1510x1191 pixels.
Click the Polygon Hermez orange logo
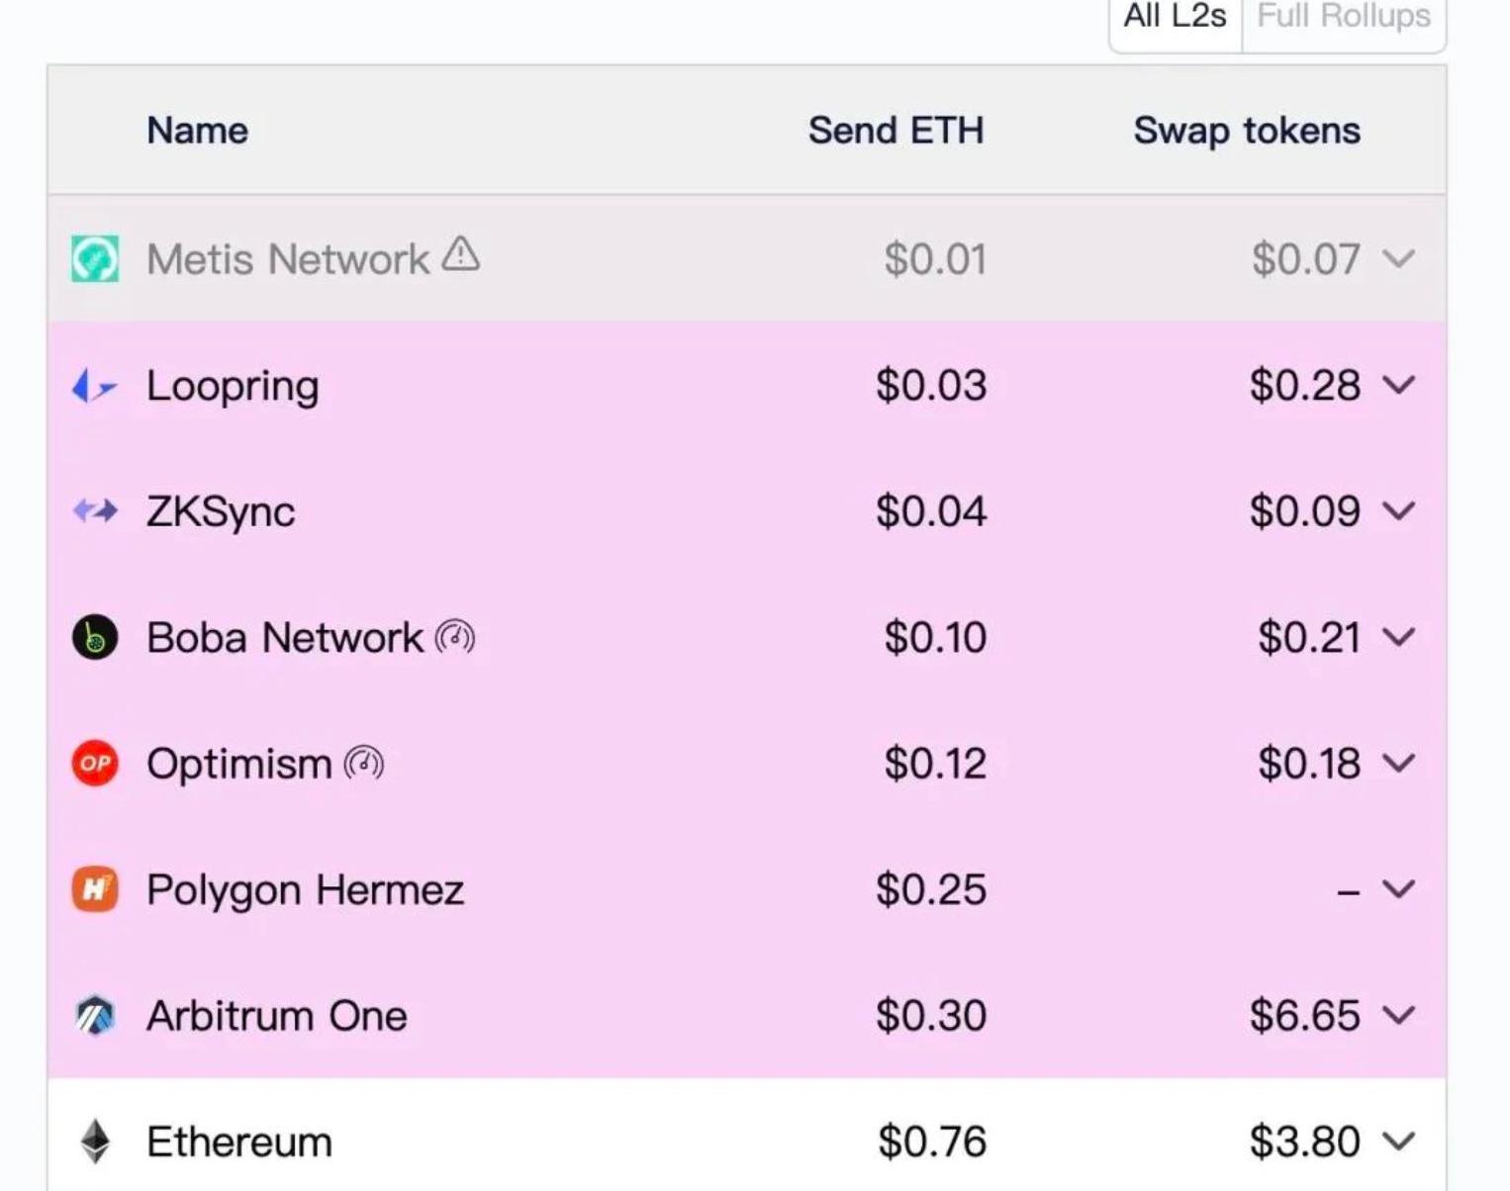click(95, 889)
